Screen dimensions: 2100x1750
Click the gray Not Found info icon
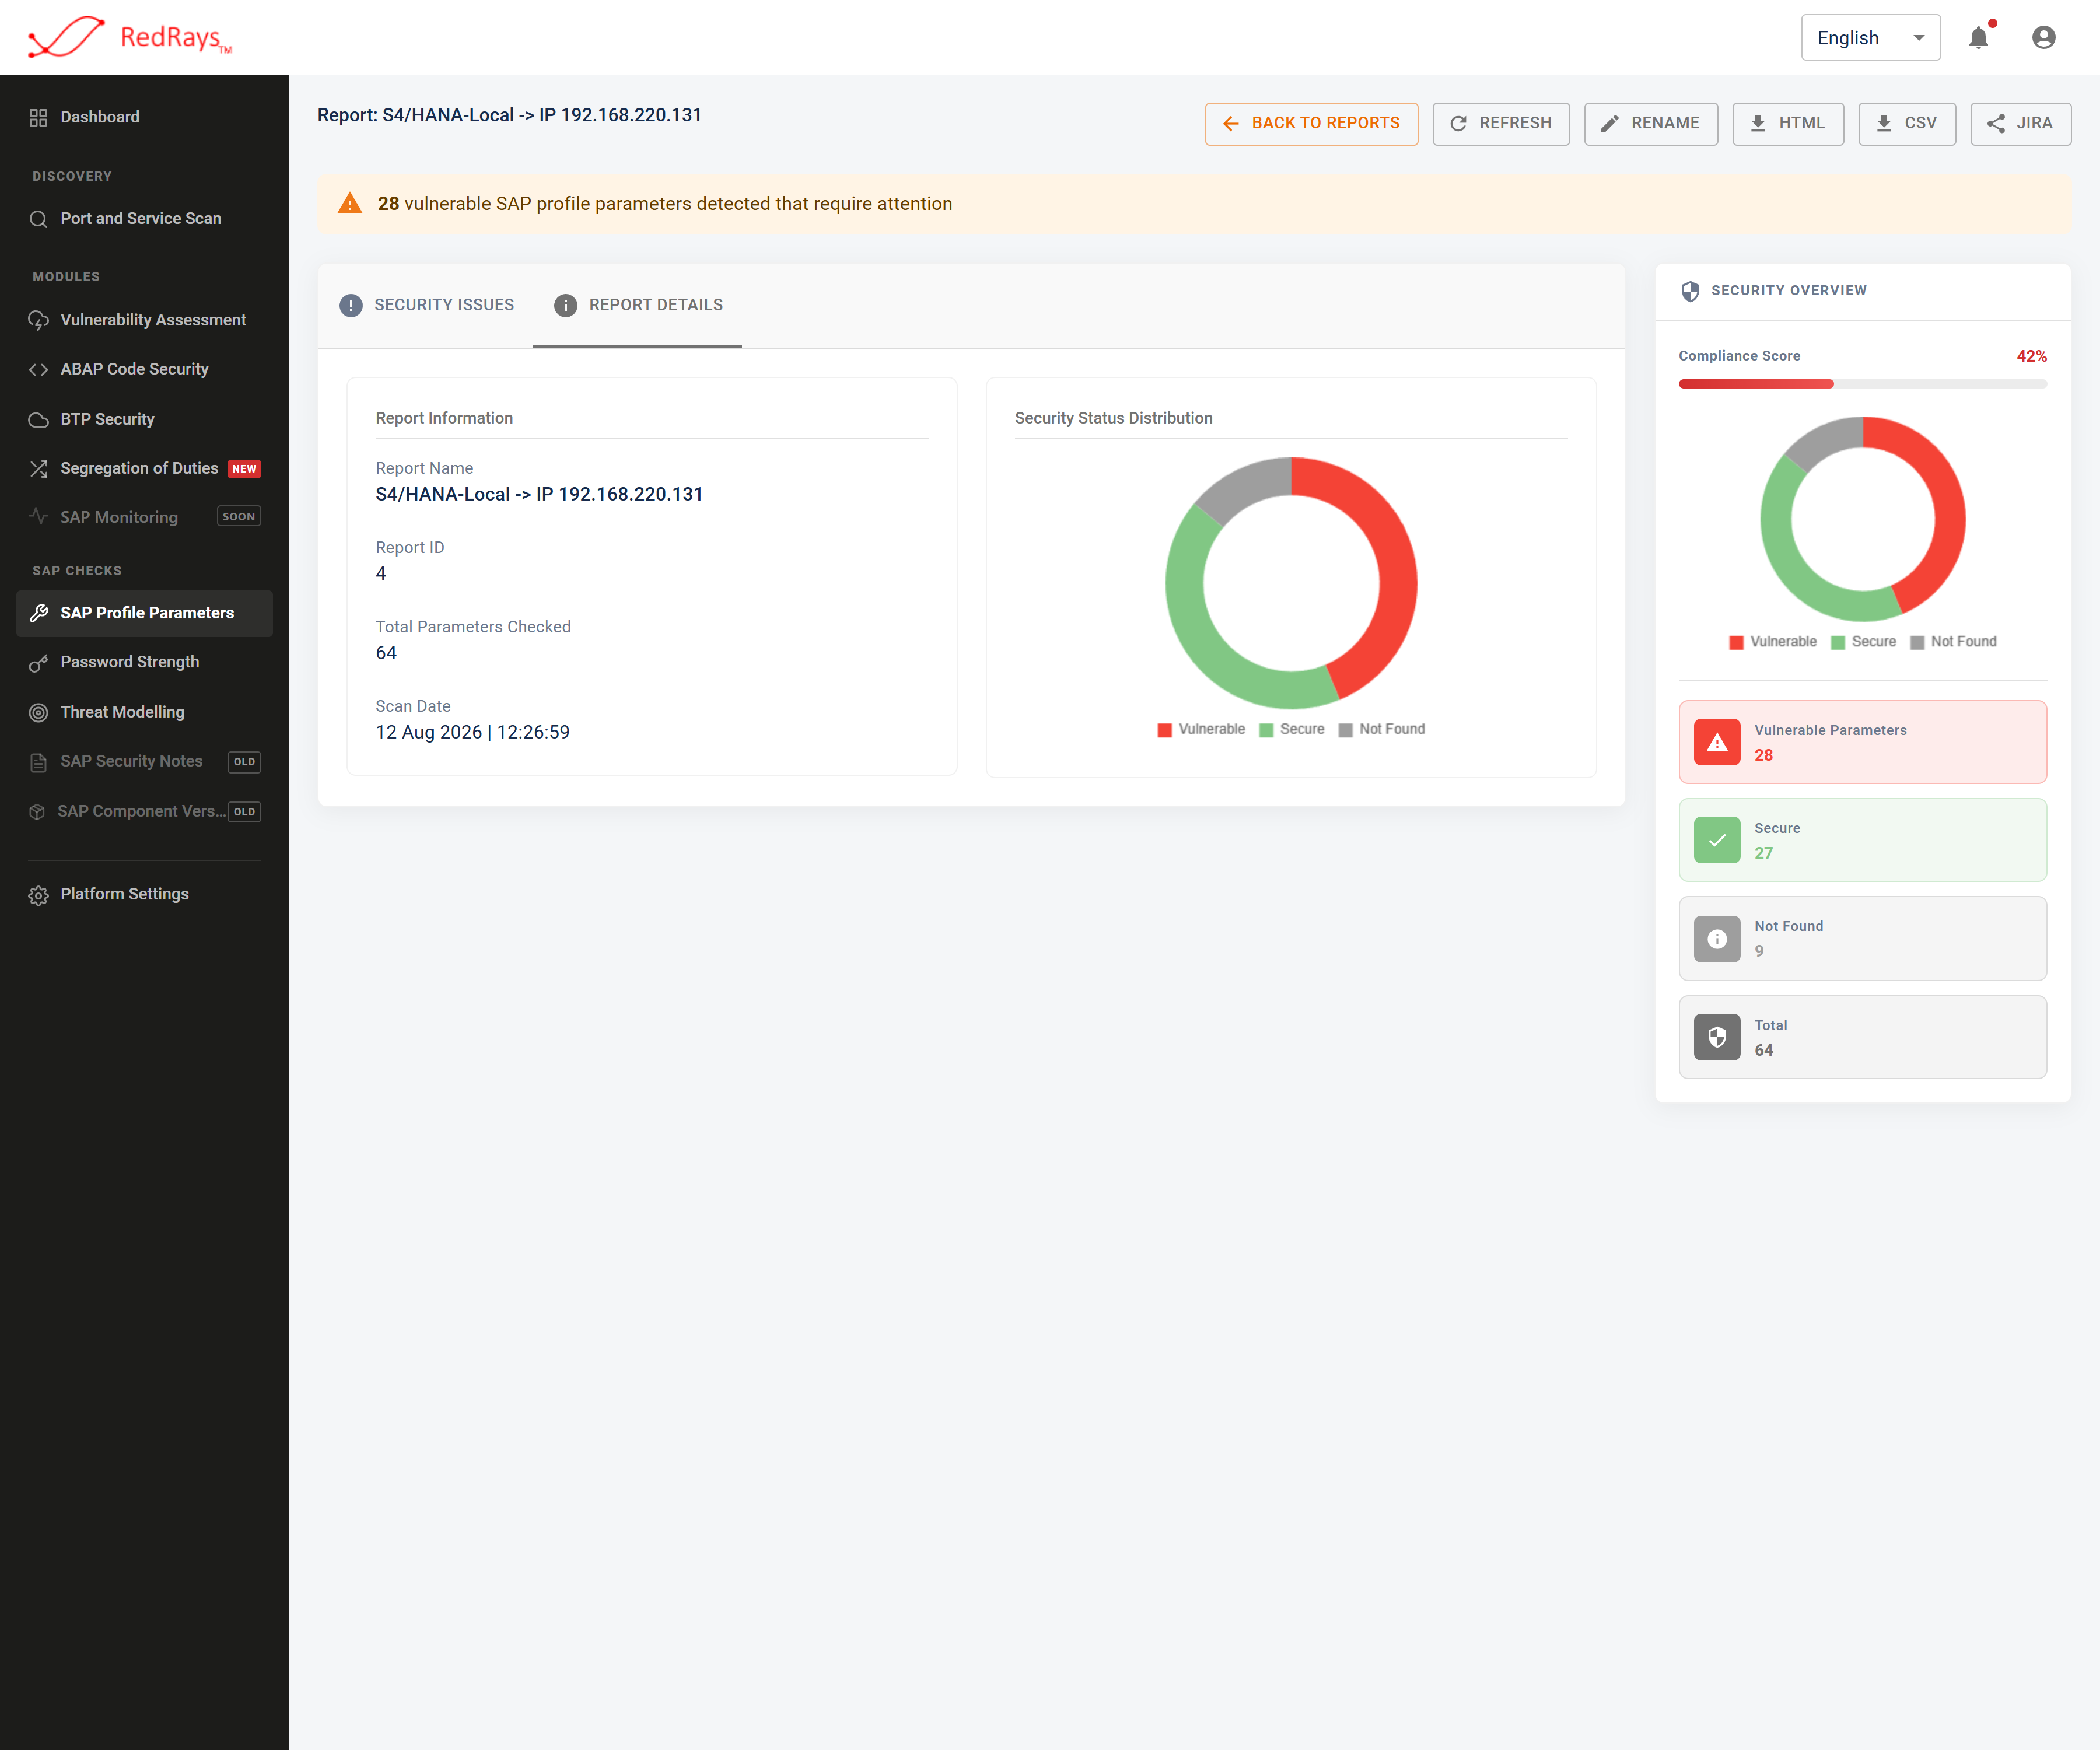[1717, 939]
